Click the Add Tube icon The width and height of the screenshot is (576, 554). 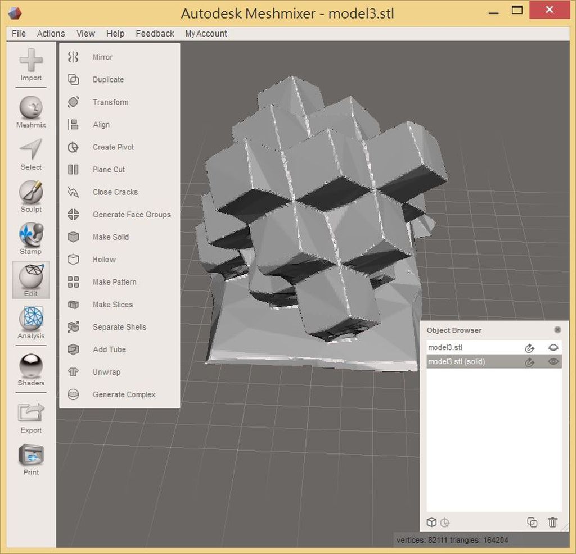point(73,349)
